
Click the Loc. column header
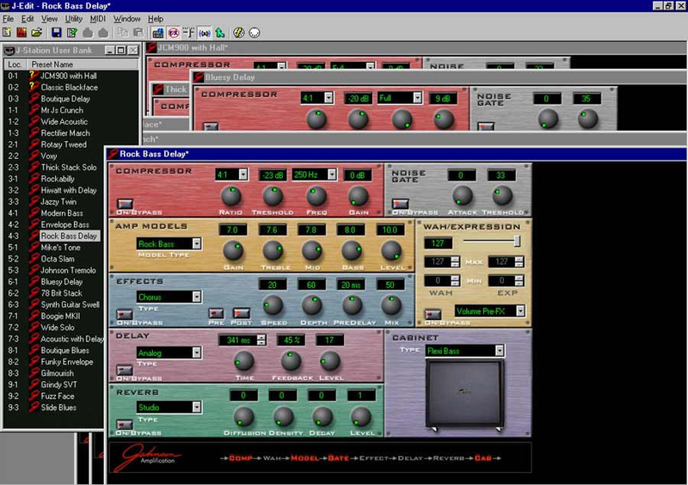point(15,64)
